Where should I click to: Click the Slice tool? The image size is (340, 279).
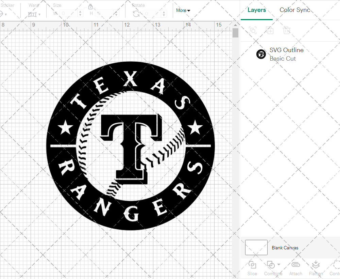tap(252, 267)
